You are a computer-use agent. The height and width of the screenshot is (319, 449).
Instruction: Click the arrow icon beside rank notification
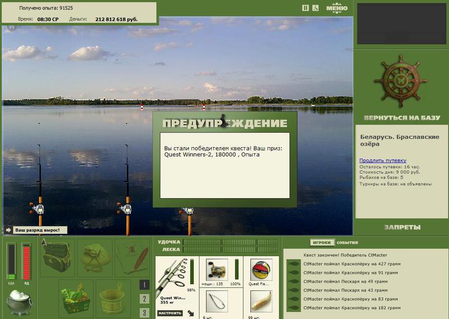point(8,230)
